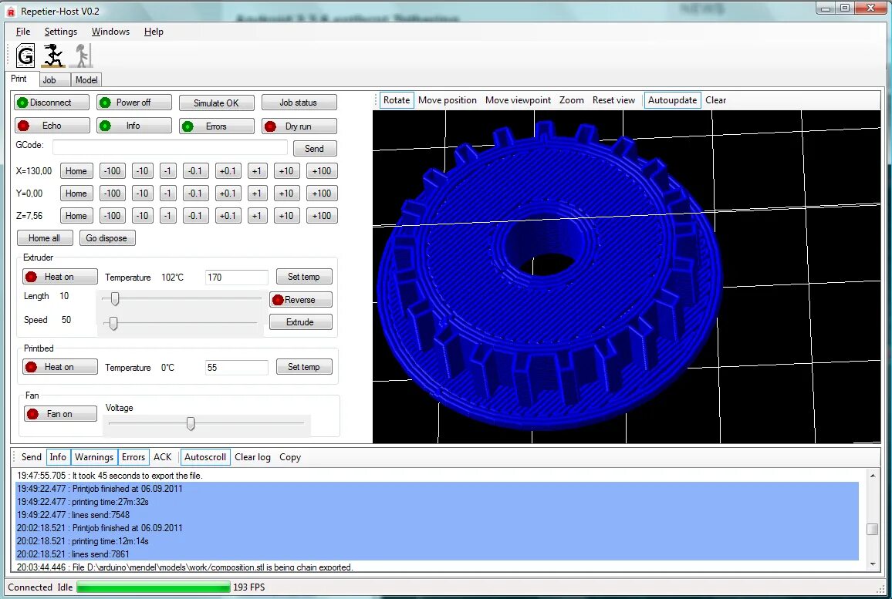
Task: Click the Job status button
Action: 299,103
